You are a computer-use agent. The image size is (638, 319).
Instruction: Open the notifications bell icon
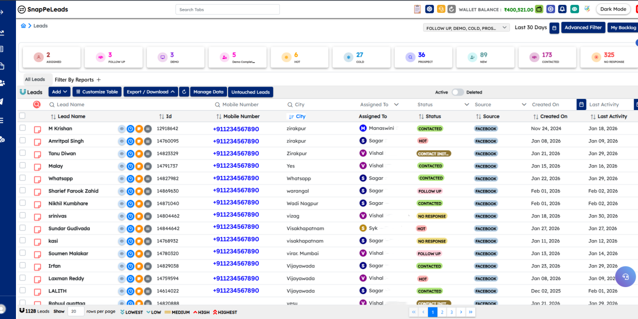563,9
